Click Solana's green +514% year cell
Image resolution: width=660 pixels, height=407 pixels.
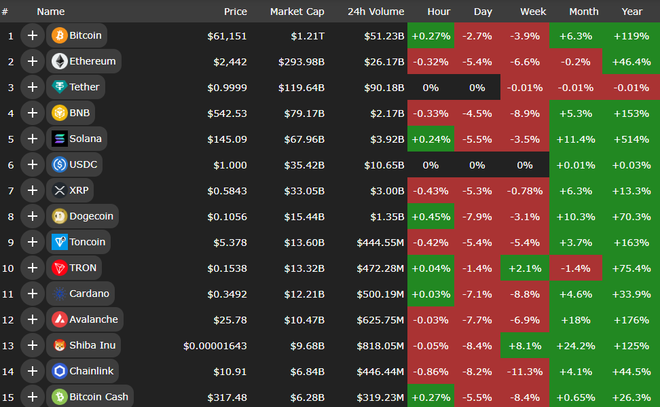(x=631, y=139)
